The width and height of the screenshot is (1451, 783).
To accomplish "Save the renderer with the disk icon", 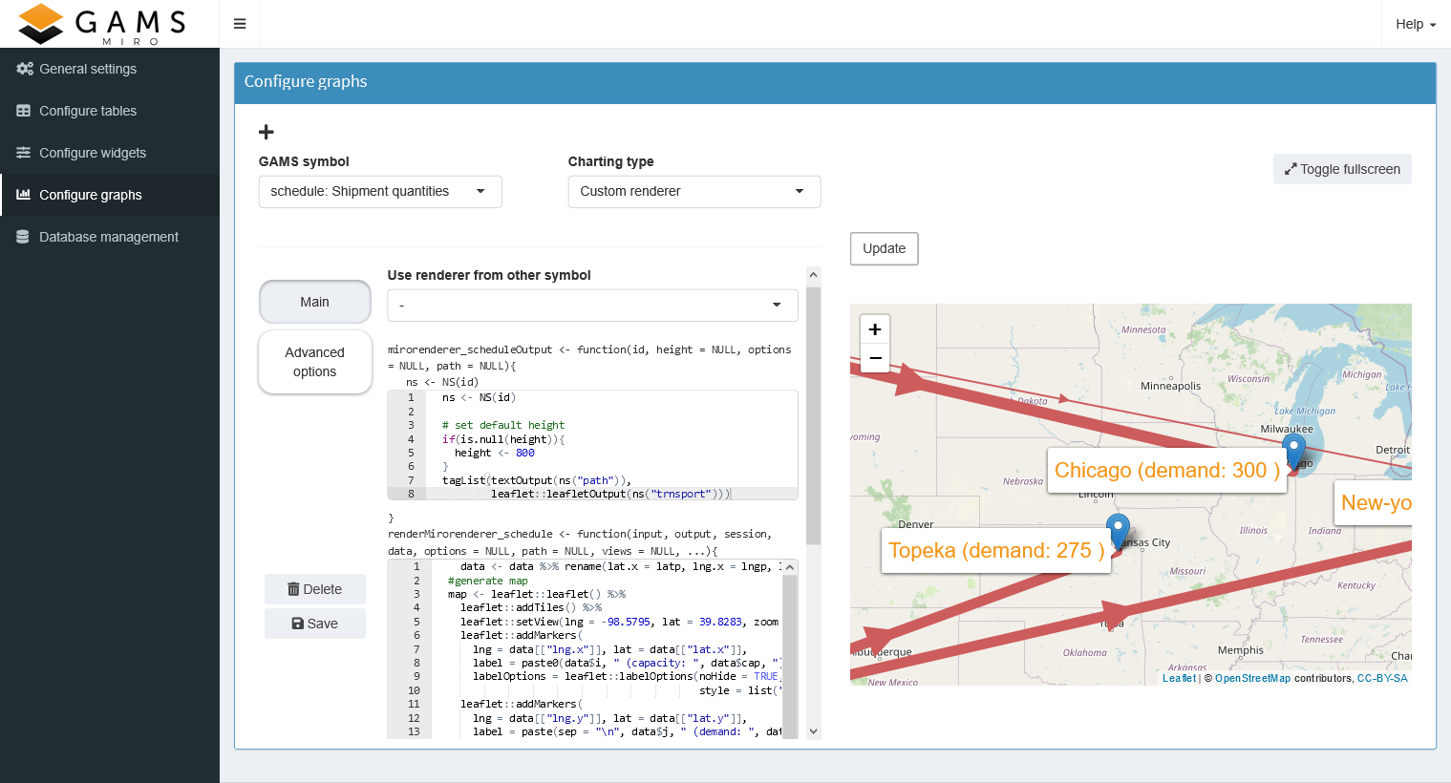I will (314, 623).
